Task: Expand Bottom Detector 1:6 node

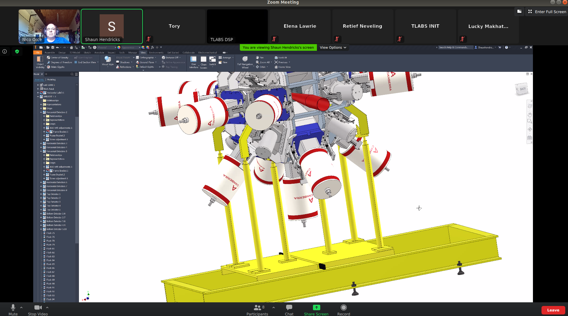Action: [41, 214]
